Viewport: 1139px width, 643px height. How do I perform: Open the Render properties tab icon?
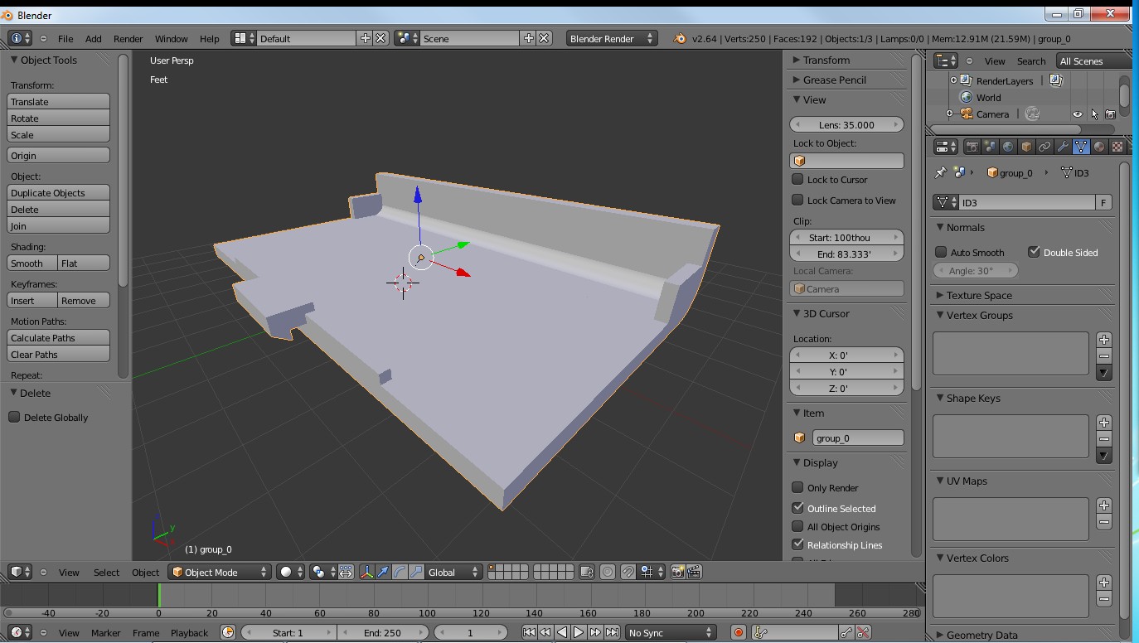point(972,147)
